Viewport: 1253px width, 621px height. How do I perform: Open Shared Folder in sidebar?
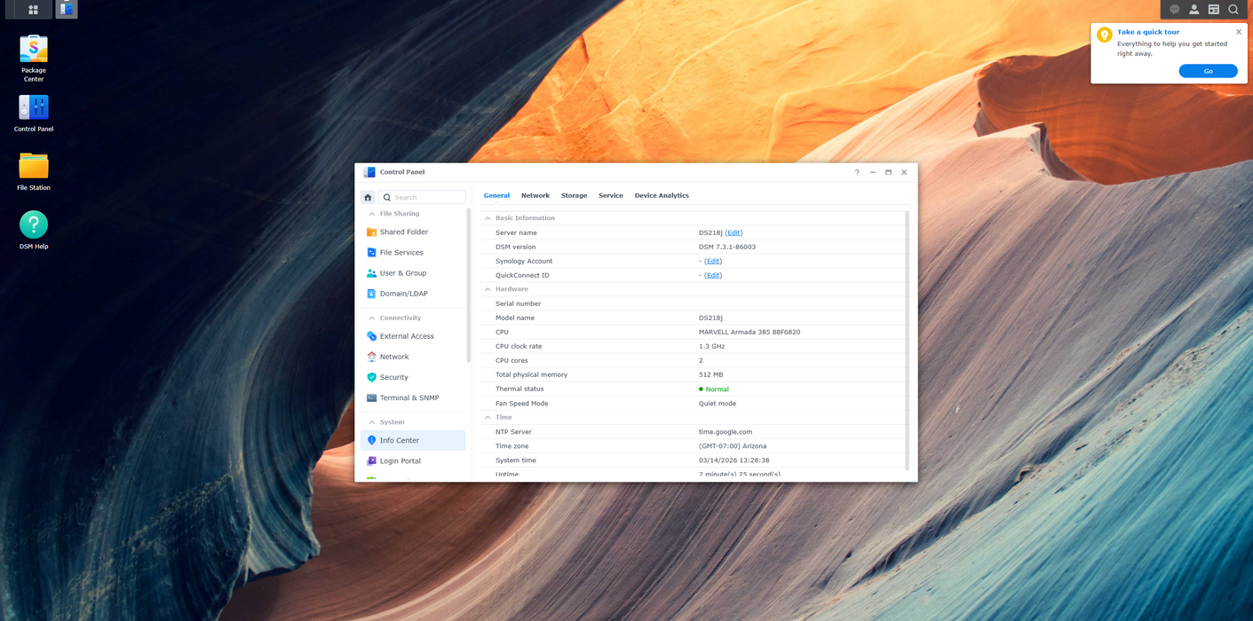pos(403,232)
